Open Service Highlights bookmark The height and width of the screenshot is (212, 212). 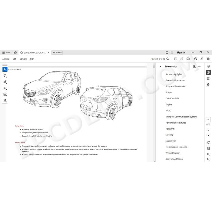174,75
